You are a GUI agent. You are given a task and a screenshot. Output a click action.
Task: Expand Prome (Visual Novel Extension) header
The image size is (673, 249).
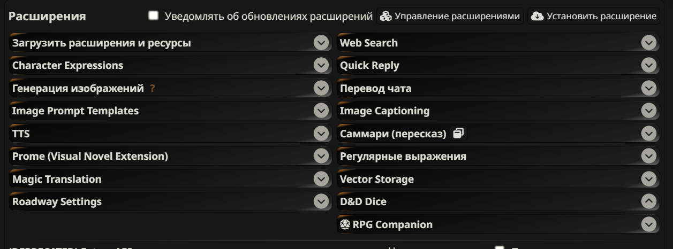(169, 156)
